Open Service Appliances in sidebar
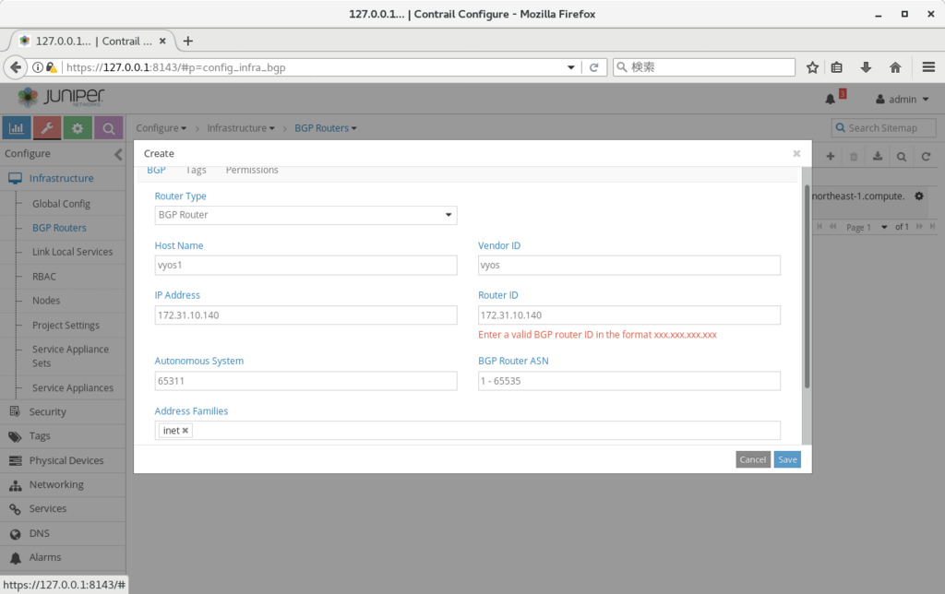 point(73,388)
